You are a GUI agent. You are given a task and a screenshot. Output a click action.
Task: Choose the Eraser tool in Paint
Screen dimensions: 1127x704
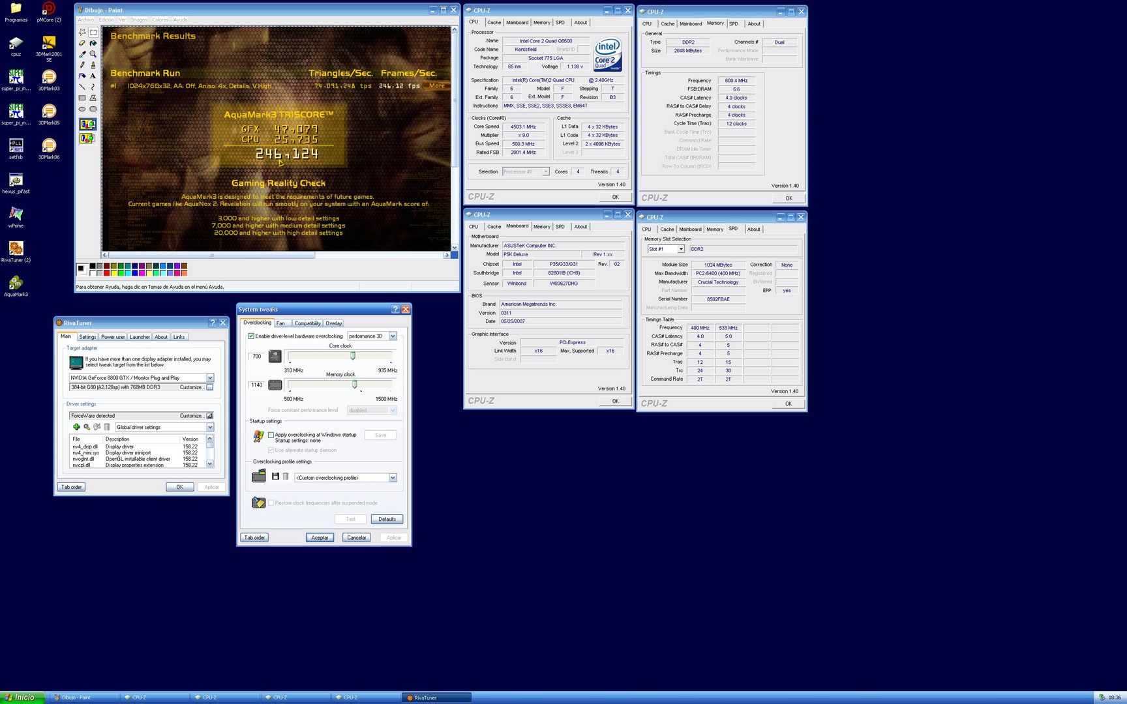tap(82, 43)
